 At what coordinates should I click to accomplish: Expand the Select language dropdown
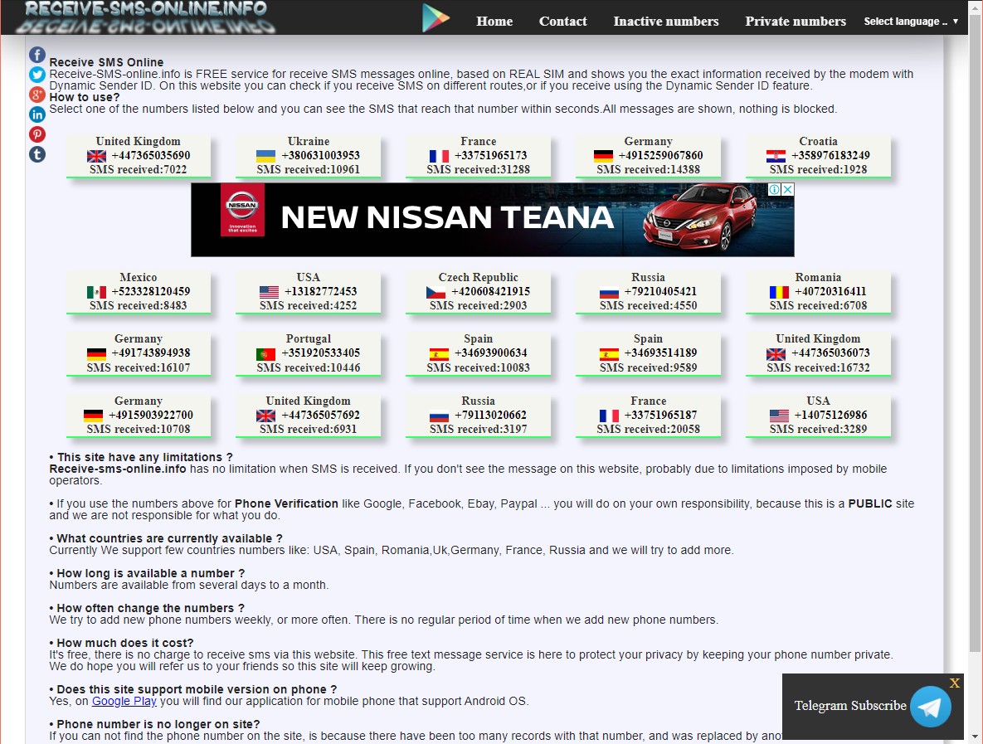tap(910, 22)
